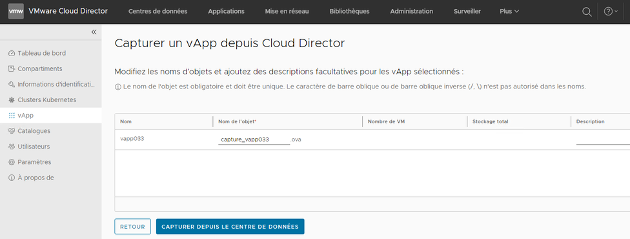Collapse the sidebar with double chevron
630x239 pixels.
(x=94, y=32)
